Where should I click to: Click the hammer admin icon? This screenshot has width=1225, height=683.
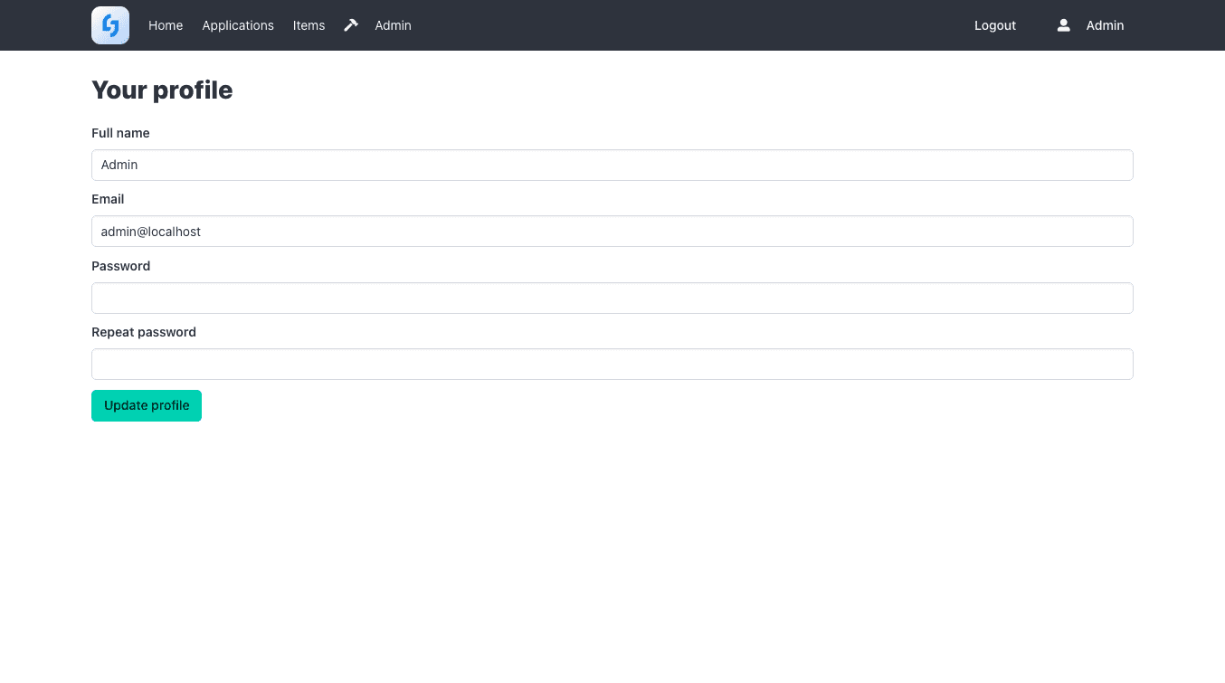(351, 25)
